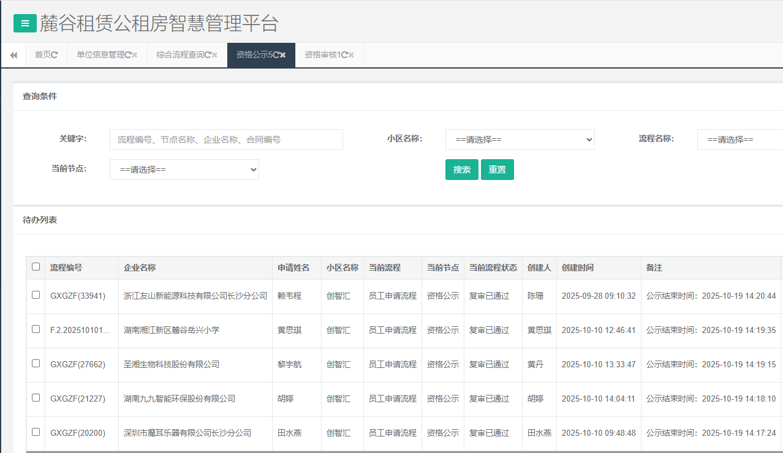Check the row for GXGZF(33941)
The image size is (783, 453).
pos(36,295)
